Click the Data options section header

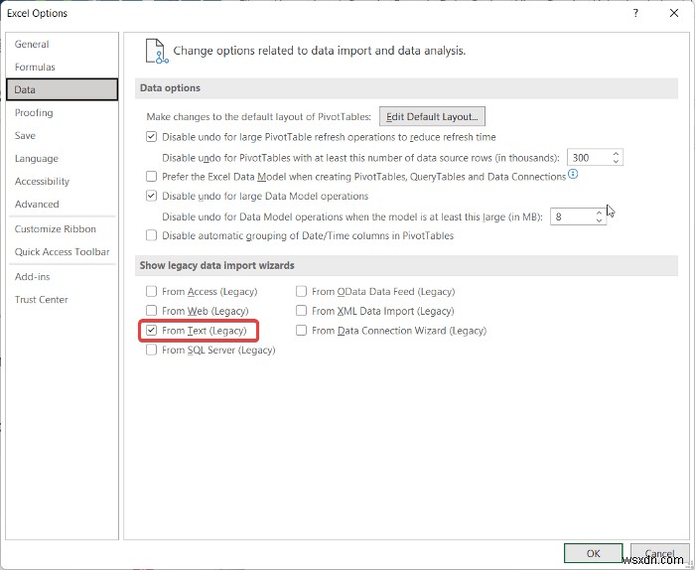click(406, 88)
